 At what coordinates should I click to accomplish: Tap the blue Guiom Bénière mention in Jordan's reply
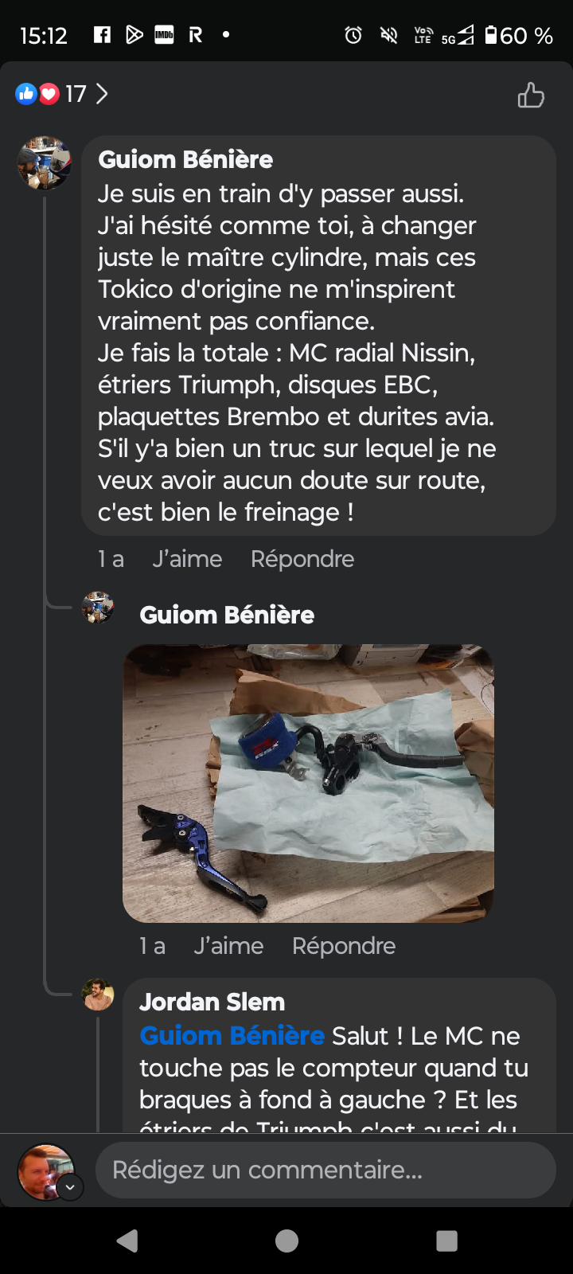tap(232, 1036)
